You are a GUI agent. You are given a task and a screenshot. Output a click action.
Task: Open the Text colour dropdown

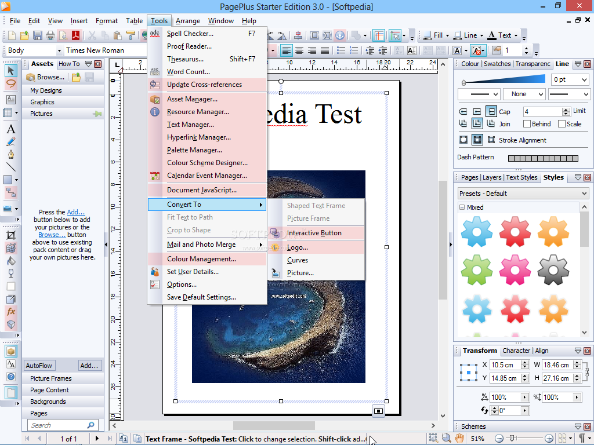(x=516, y=35)
